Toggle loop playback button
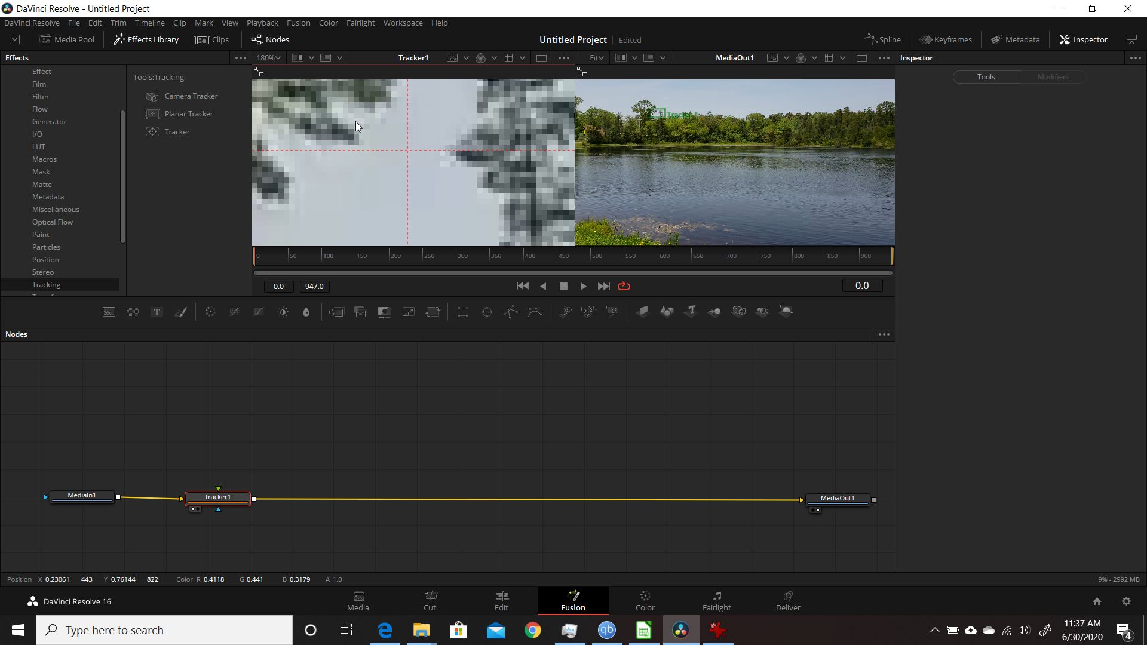1147x645 pixels. pos(624,286)
